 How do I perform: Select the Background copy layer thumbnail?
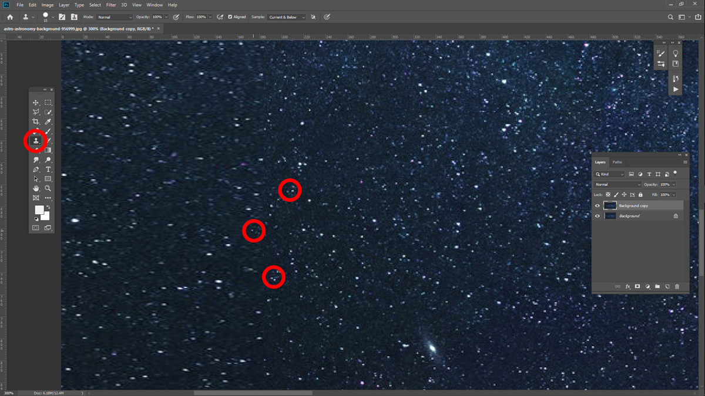(610, 206)
